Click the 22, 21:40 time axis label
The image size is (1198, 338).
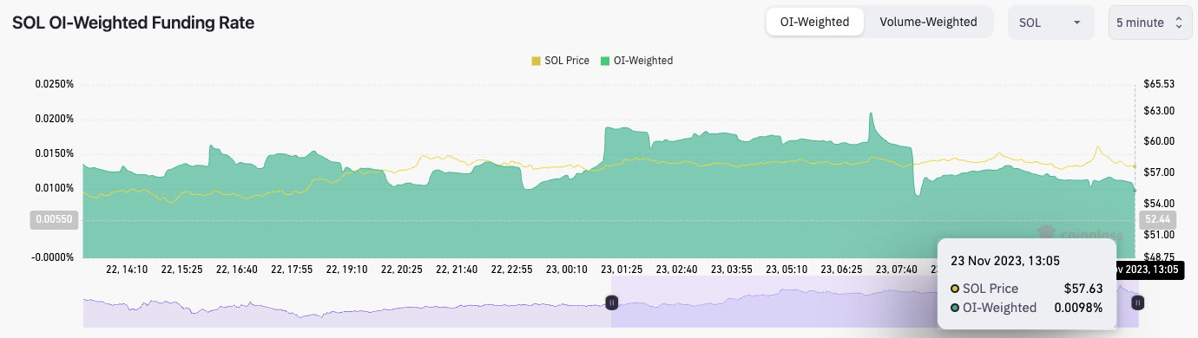pos(457,270)
